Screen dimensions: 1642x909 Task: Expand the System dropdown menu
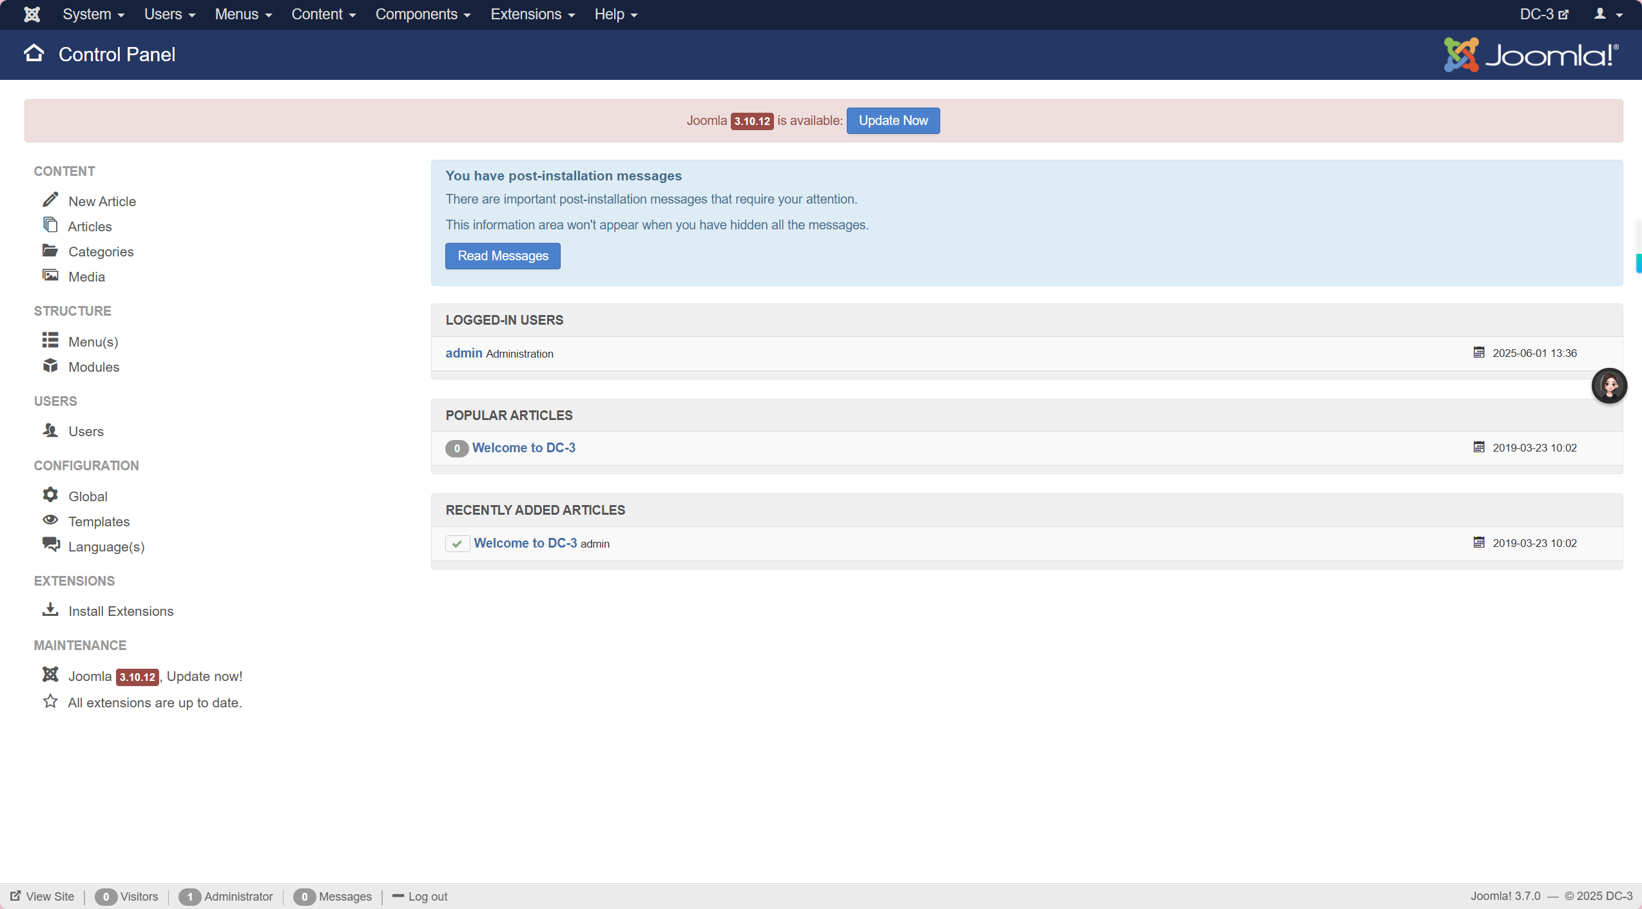[x=93, y=14]
